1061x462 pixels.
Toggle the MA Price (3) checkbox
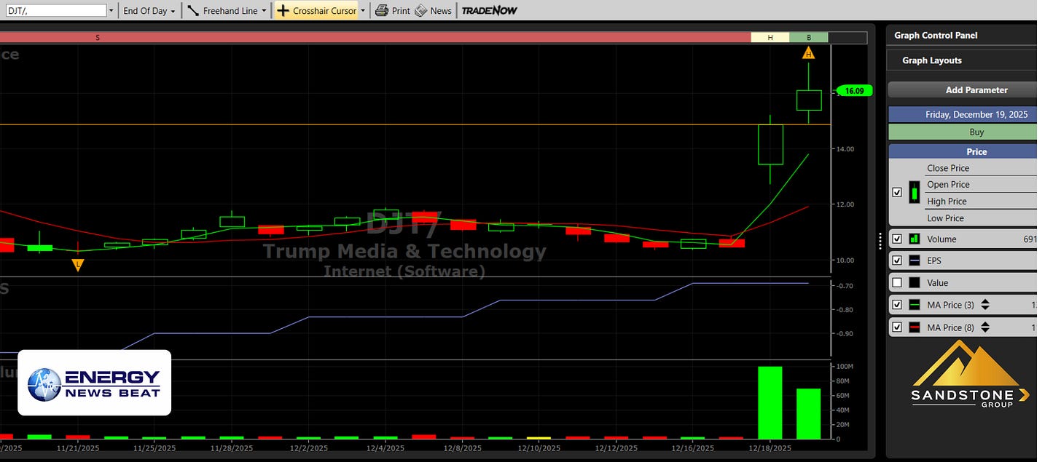click(x=897, y=305)
